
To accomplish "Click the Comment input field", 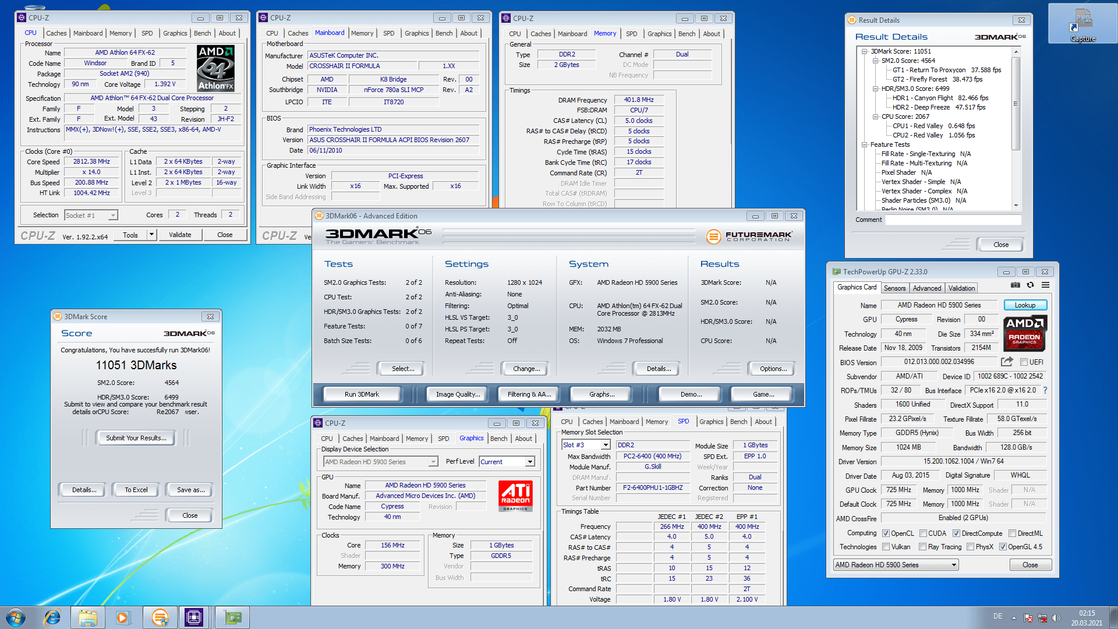I will coord(953,220).
